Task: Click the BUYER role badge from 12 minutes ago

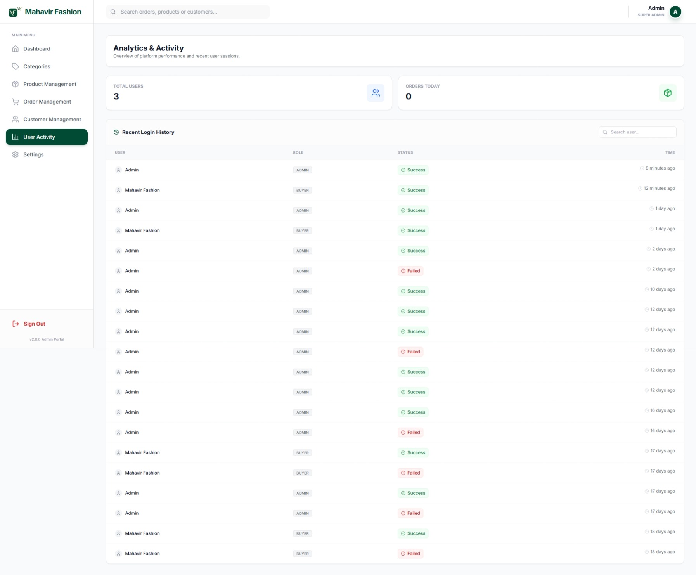Action: [302, 191]
